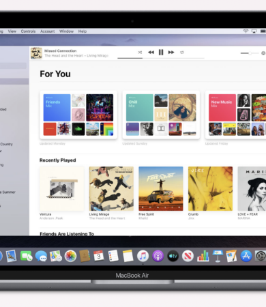Open the Window menu
Screen dimensions: 266x307
pyautogui.click(x=66, y=31)
